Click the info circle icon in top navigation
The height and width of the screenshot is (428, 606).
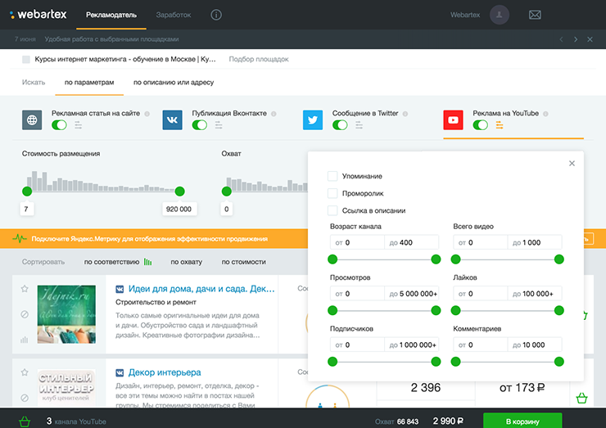pos(216,15)
